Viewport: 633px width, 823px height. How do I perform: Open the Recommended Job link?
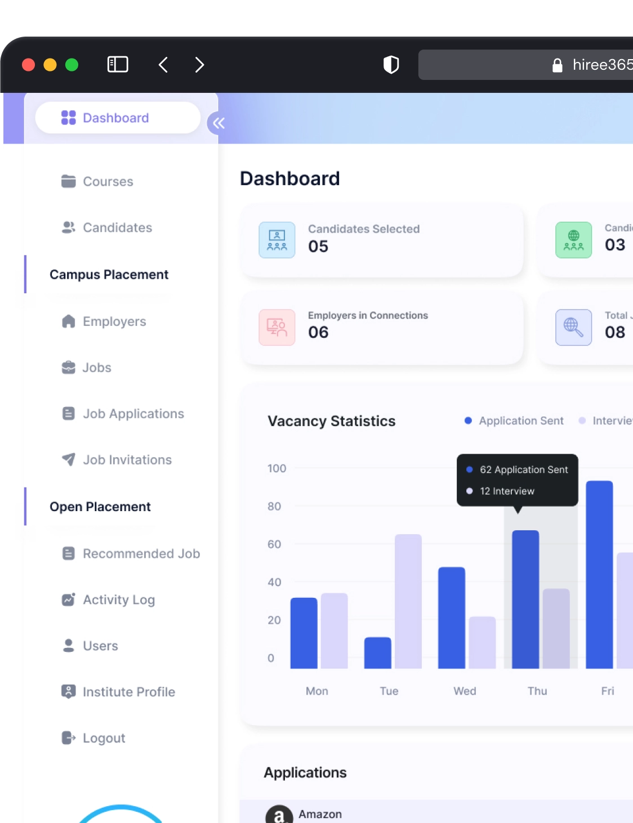(141, 553)
